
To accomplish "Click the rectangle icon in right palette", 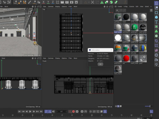I will pyautogui.click(x=156, y=13).
